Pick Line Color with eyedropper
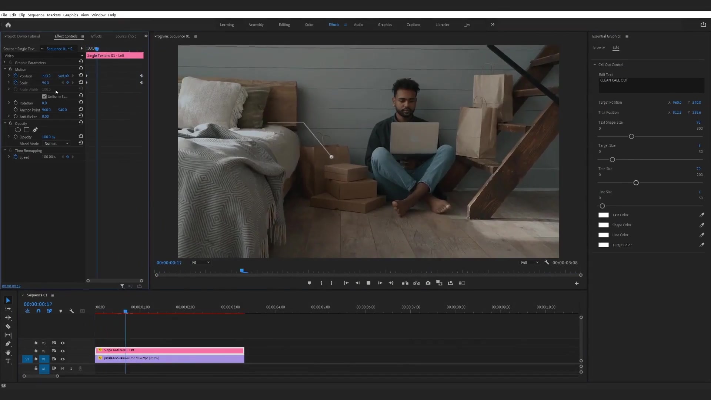 pos(702,235)
